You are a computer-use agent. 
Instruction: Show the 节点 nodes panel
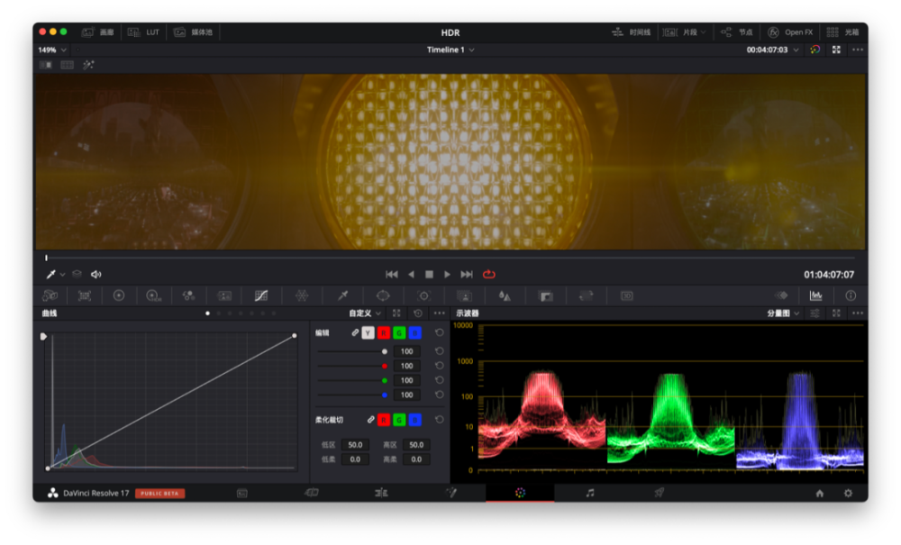(x=737, y=32)
